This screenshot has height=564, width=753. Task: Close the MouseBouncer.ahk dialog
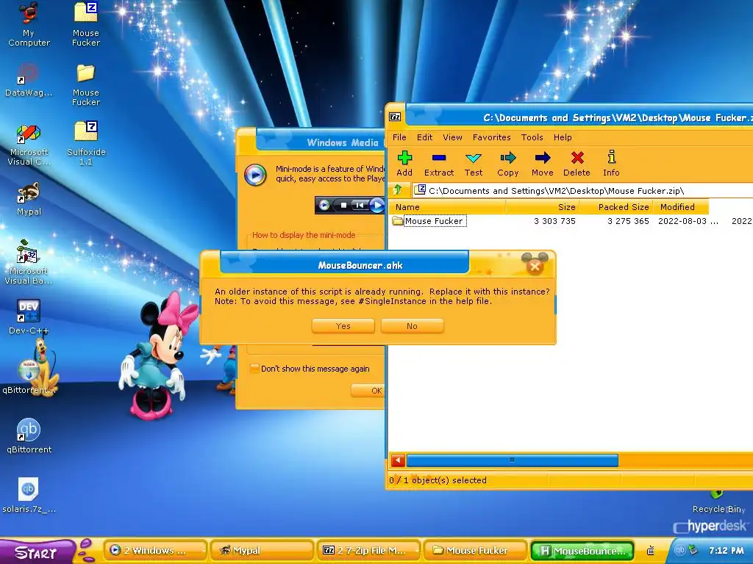click(x=535, y=266)
